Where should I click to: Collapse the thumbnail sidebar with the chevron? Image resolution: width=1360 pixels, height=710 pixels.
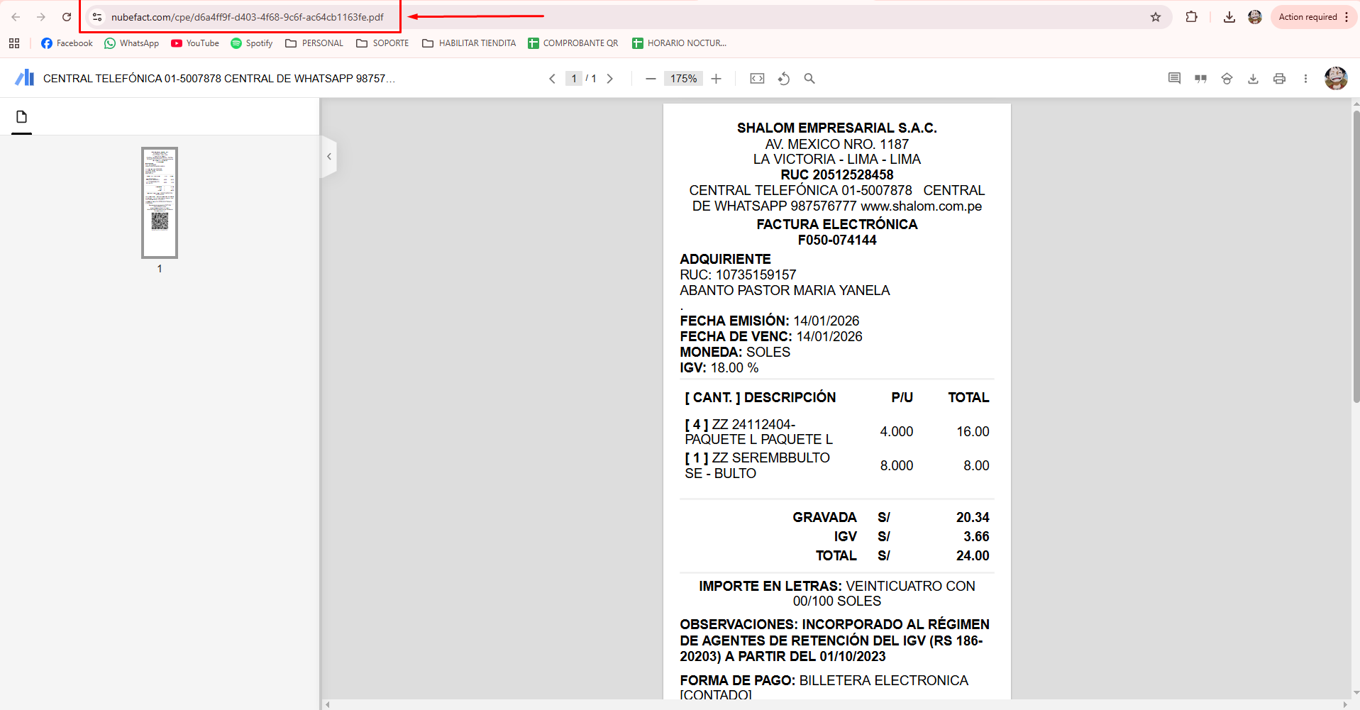(328, 157)
